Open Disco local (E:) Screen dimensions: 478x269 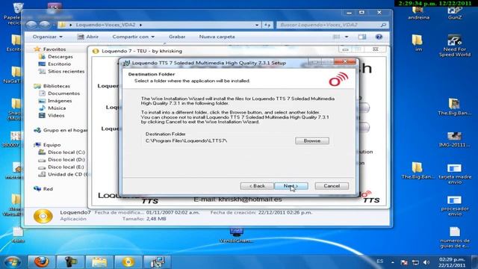coord(66,167)
